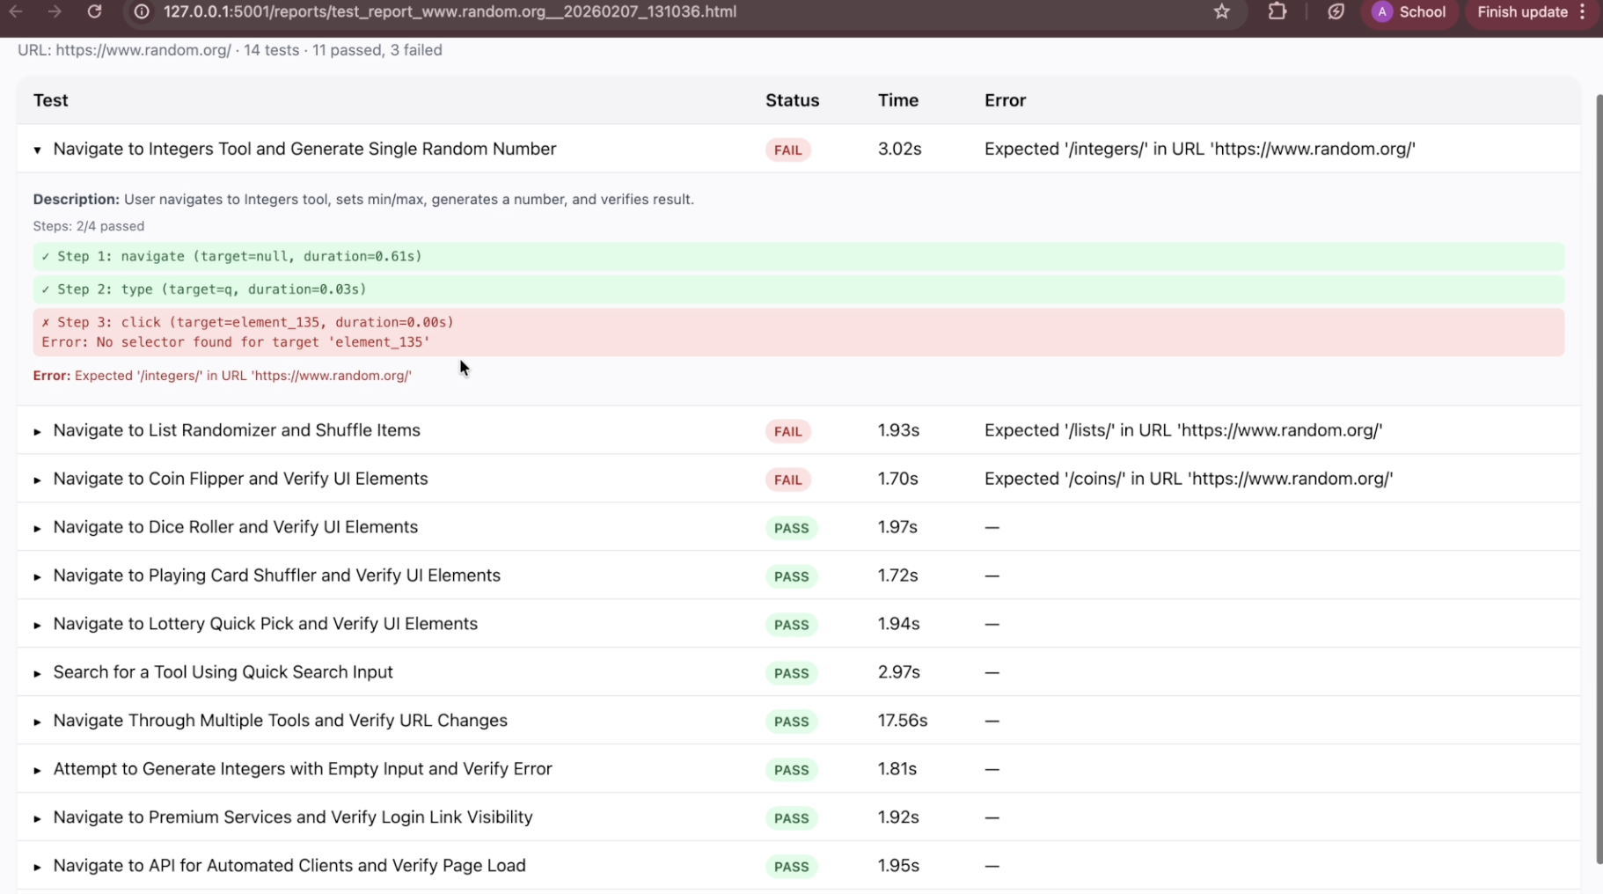This screenshot has width=1603, height=894.
Task: Bookmark this page with the star icon
Action: pos(1221,11)
